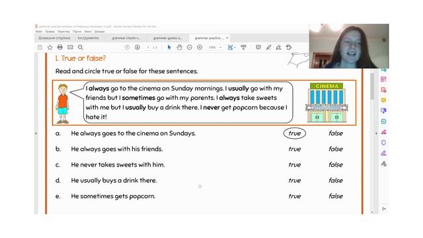Open Send for comments tool in right pane
Screen dimensions: 423x238
[383, 110]
